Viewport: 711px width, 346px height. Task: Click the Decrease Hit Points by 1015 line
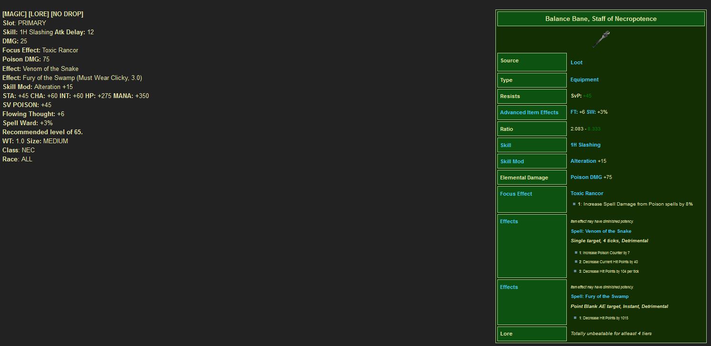click(604, 318)
